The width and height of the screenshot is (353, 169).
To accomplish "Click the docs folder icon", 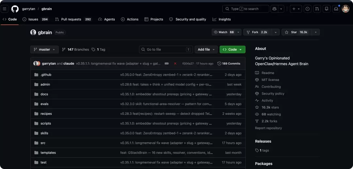I will 36,94.
